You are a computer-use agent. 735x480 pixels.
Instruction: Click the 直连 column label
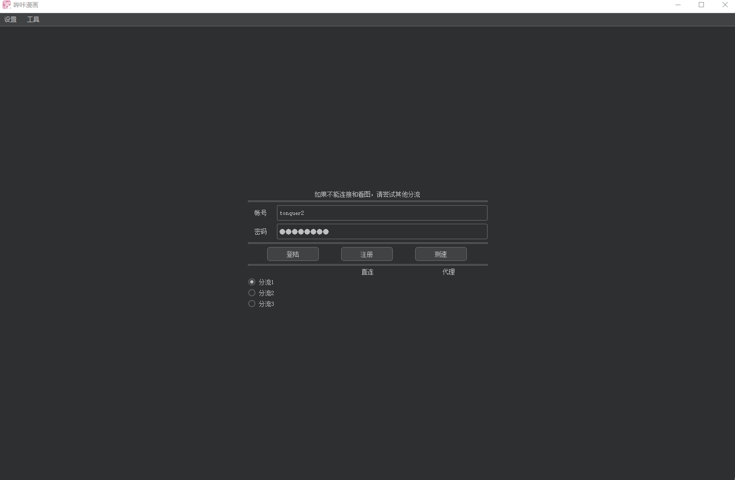point(367,272)
